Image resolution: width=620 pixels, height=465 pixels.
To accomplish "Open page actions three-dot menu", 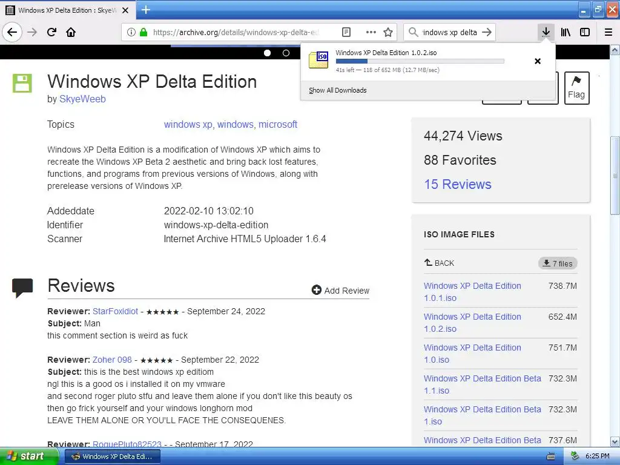I will (371, 32).
